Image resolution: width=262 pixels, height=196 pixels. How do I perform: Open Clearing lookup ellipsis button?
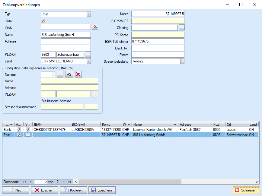point(181,27)
